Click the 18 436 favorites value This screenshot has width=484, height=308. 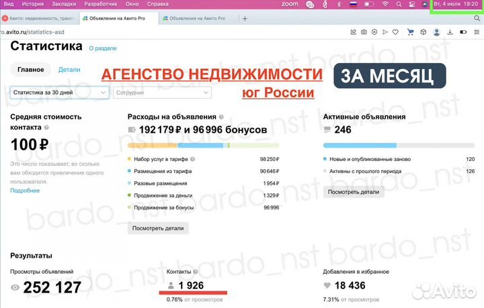350,285
